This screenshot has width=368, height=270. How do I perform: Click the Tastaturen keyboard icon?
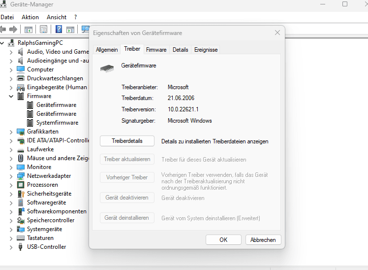pyautogui.click(x=21, y=238)
